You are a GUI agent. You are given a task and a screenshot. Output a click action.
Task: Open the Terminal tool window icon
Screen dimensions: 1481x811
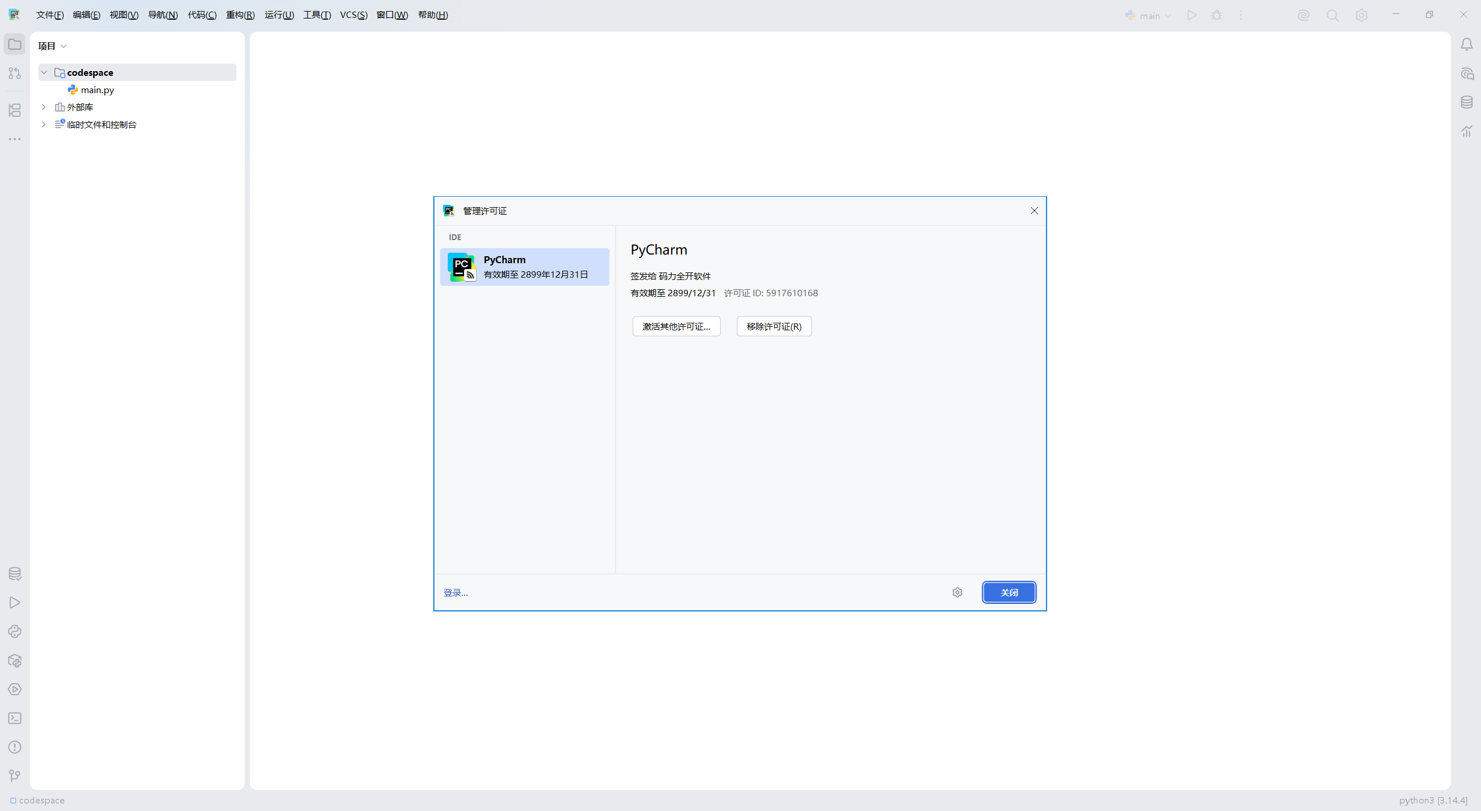14,718
